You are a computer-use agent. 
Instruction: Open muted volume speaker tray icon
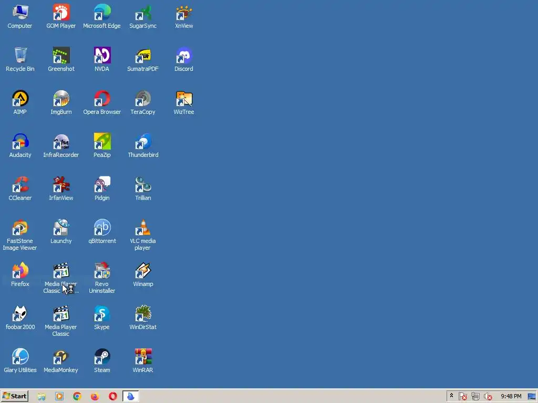[x=488, y=397]
